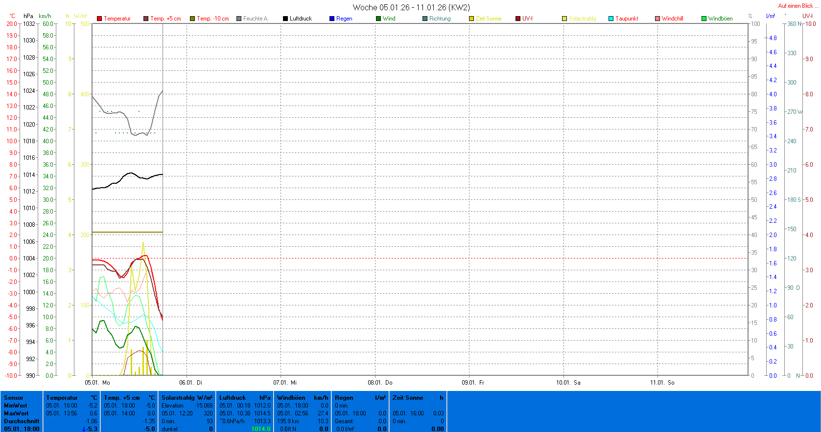Select the yellow Zeit Sonne legend swatch
Screen dimensions: 821x432
pyautogui.click(x=471, y=19)
